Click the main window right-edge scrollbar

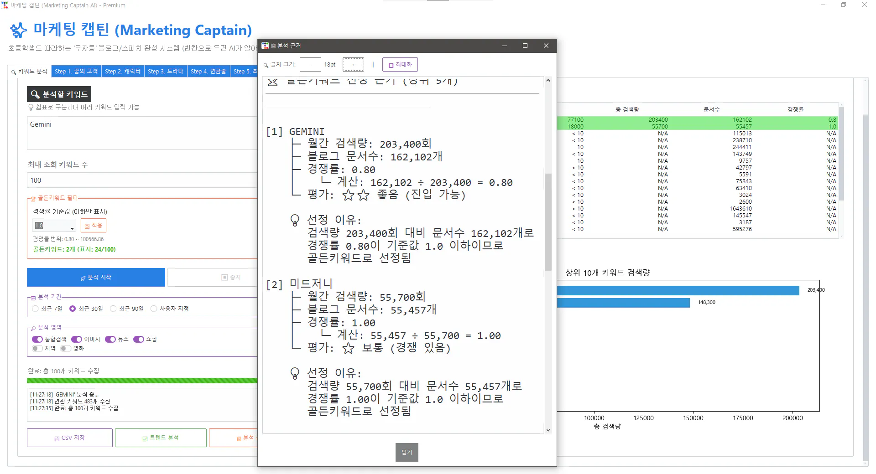point(866,287)
